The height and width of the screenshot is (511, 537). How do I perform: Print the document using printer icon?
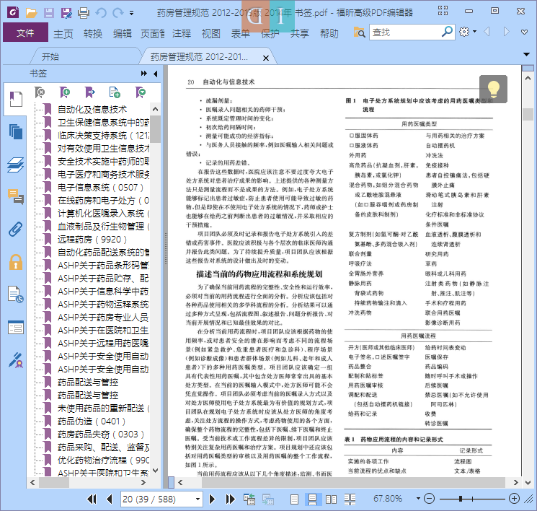(84, 13)
